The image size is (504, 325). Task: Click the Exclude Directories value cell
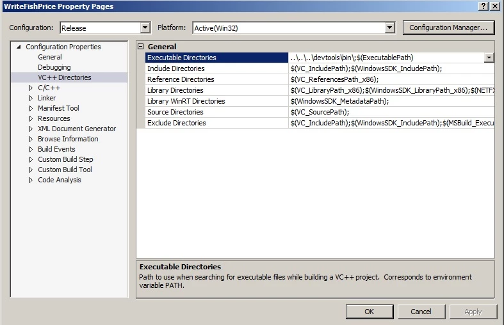tap(391, 123)
